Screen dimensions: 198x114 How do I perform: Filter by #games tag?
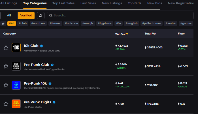tap(186, 23)
